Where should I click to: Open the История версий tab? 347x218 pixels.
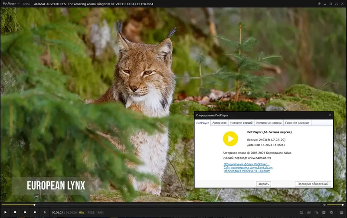pyautogui.click(x=241, y=123)
